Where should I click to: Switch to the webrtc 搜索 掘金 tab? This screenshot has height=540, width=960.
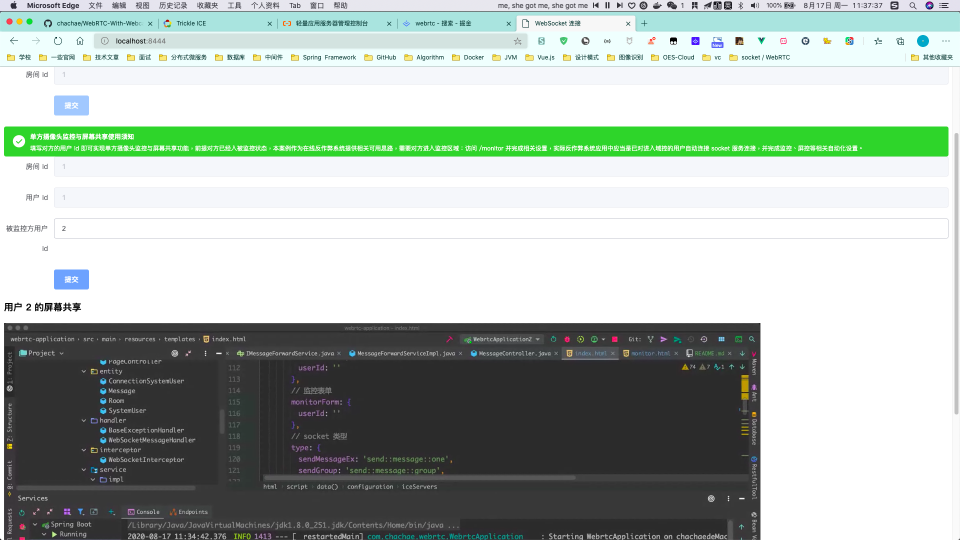443,23
